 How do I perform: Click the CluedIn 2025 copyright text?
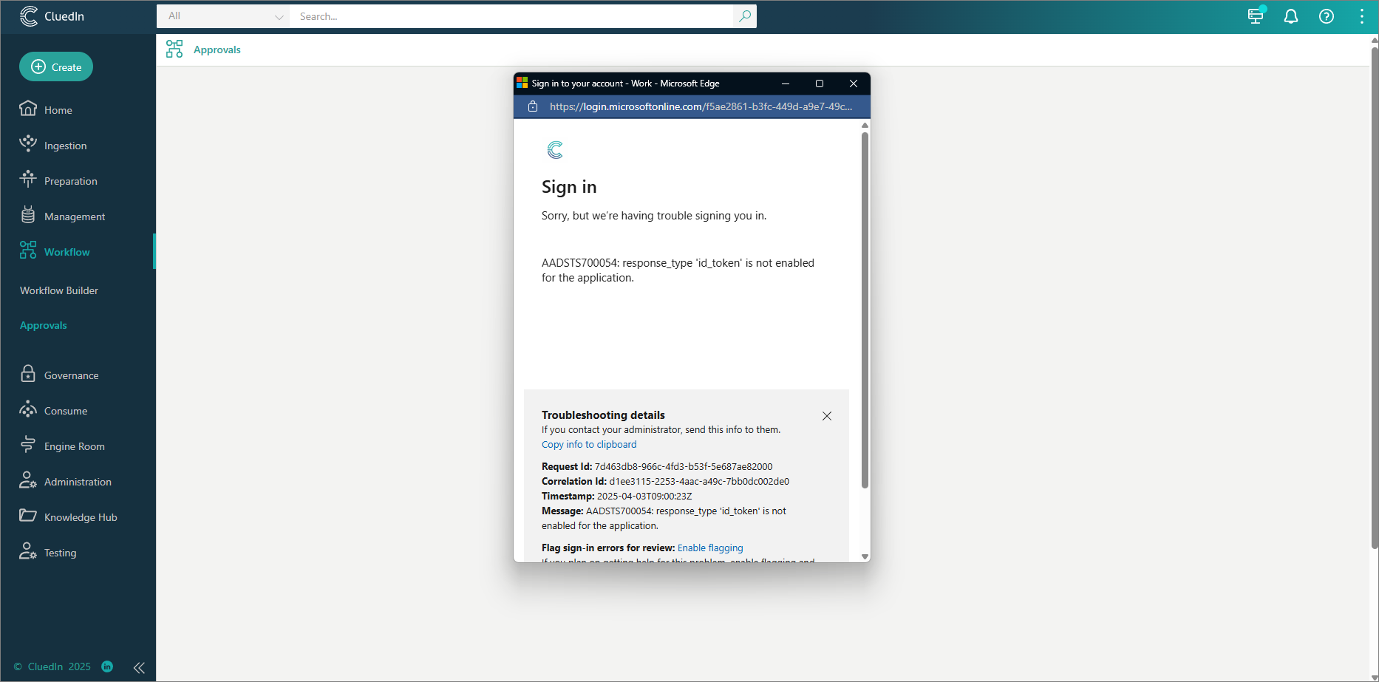coord(52,666)
